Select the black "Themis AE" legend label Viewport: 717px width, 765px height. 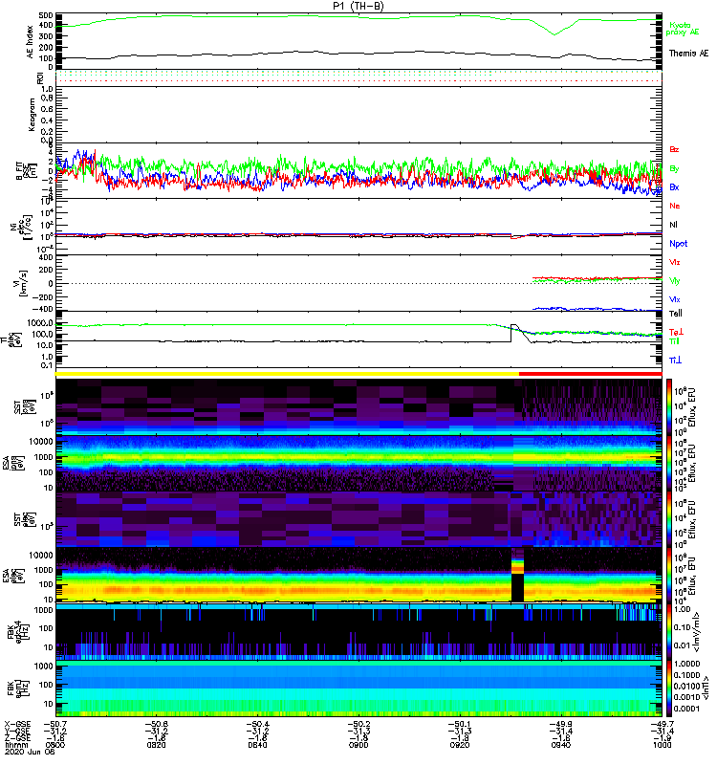pos(688,54)
